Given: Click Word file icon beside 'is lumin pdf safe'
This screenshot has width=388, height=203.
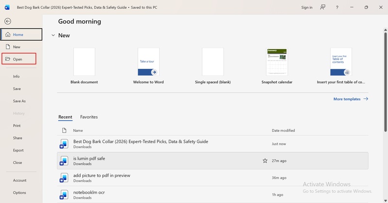Looking at the screenshot, I should pyautogui.click(x=64, y=161).
